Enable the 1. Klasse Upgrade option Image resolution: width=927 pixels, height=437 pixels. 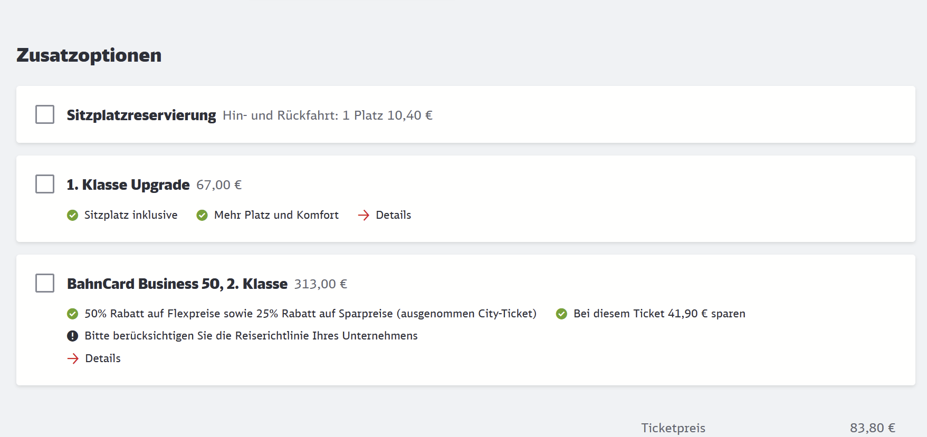pyautogui.click(x=45, y=184)
